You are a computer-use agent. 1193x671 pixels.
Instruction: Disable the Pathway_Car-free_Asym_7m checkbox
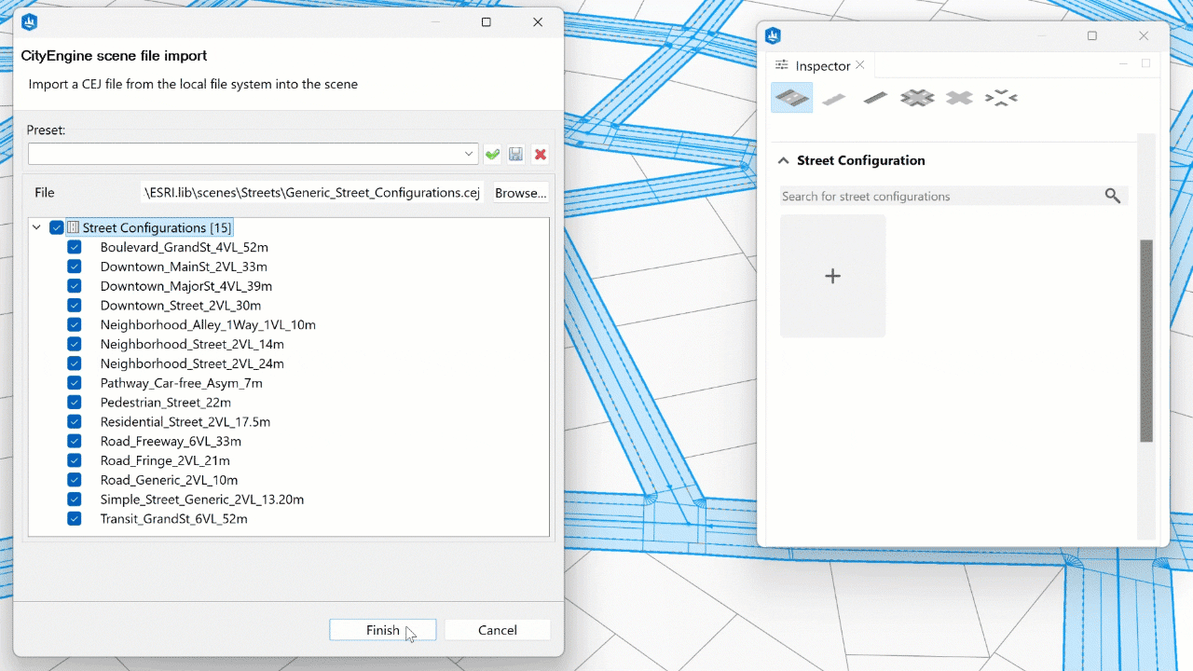75,383
